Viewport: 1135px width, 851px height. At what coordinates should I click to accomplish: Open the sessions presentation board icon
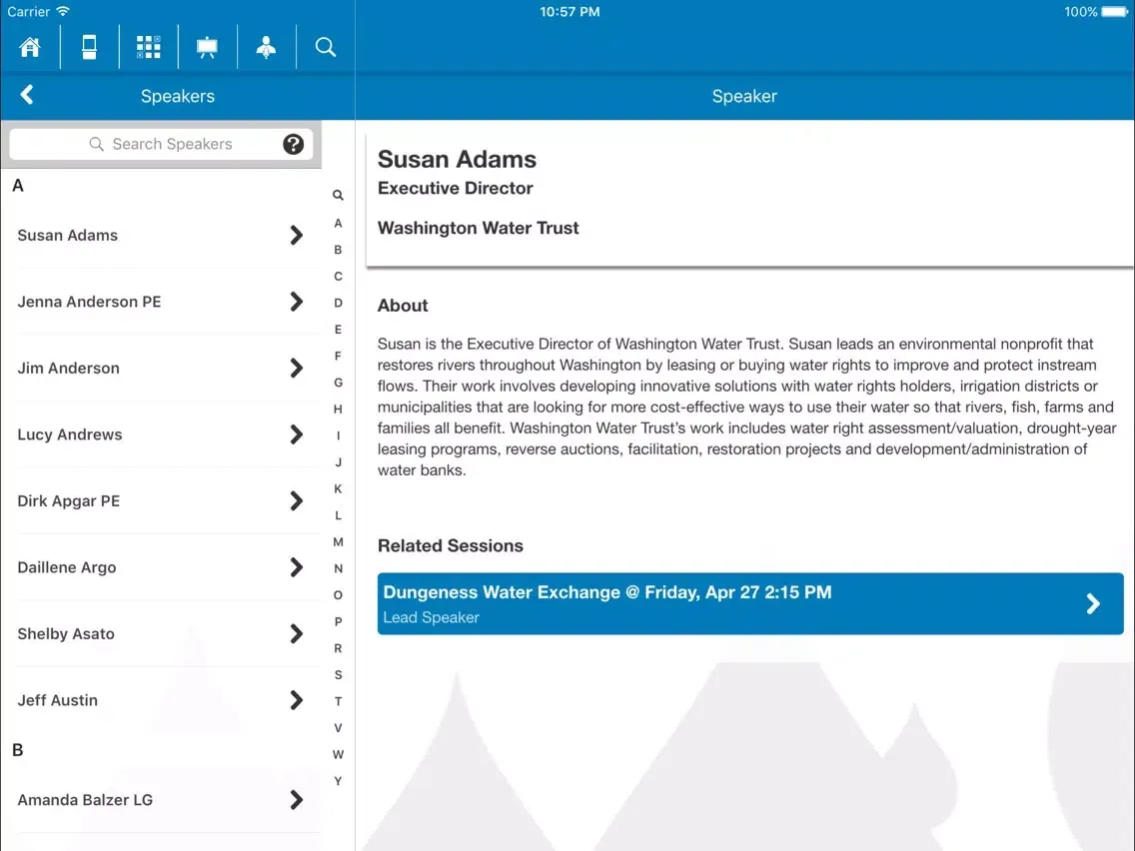tap(207, 47)
